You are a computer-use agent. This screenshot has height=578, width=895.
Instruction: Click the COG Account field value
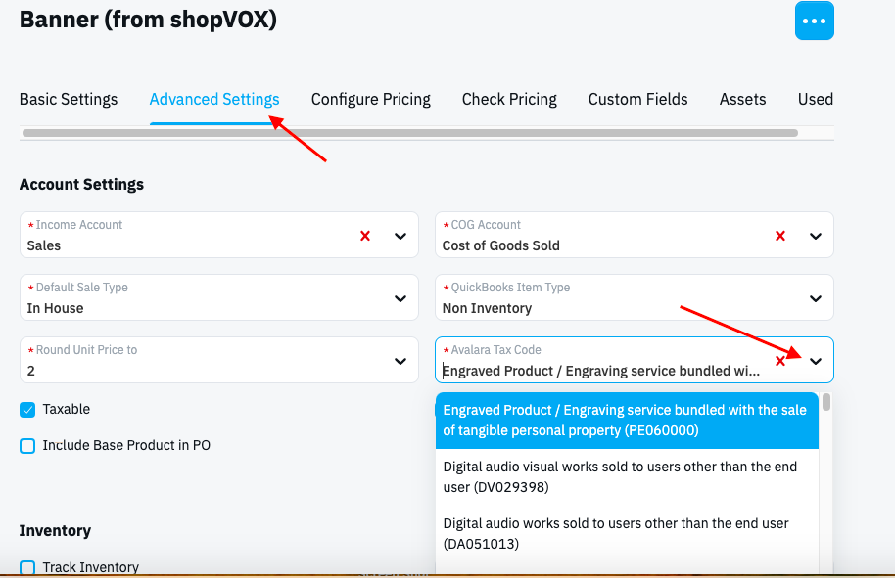tap(501, 245)
